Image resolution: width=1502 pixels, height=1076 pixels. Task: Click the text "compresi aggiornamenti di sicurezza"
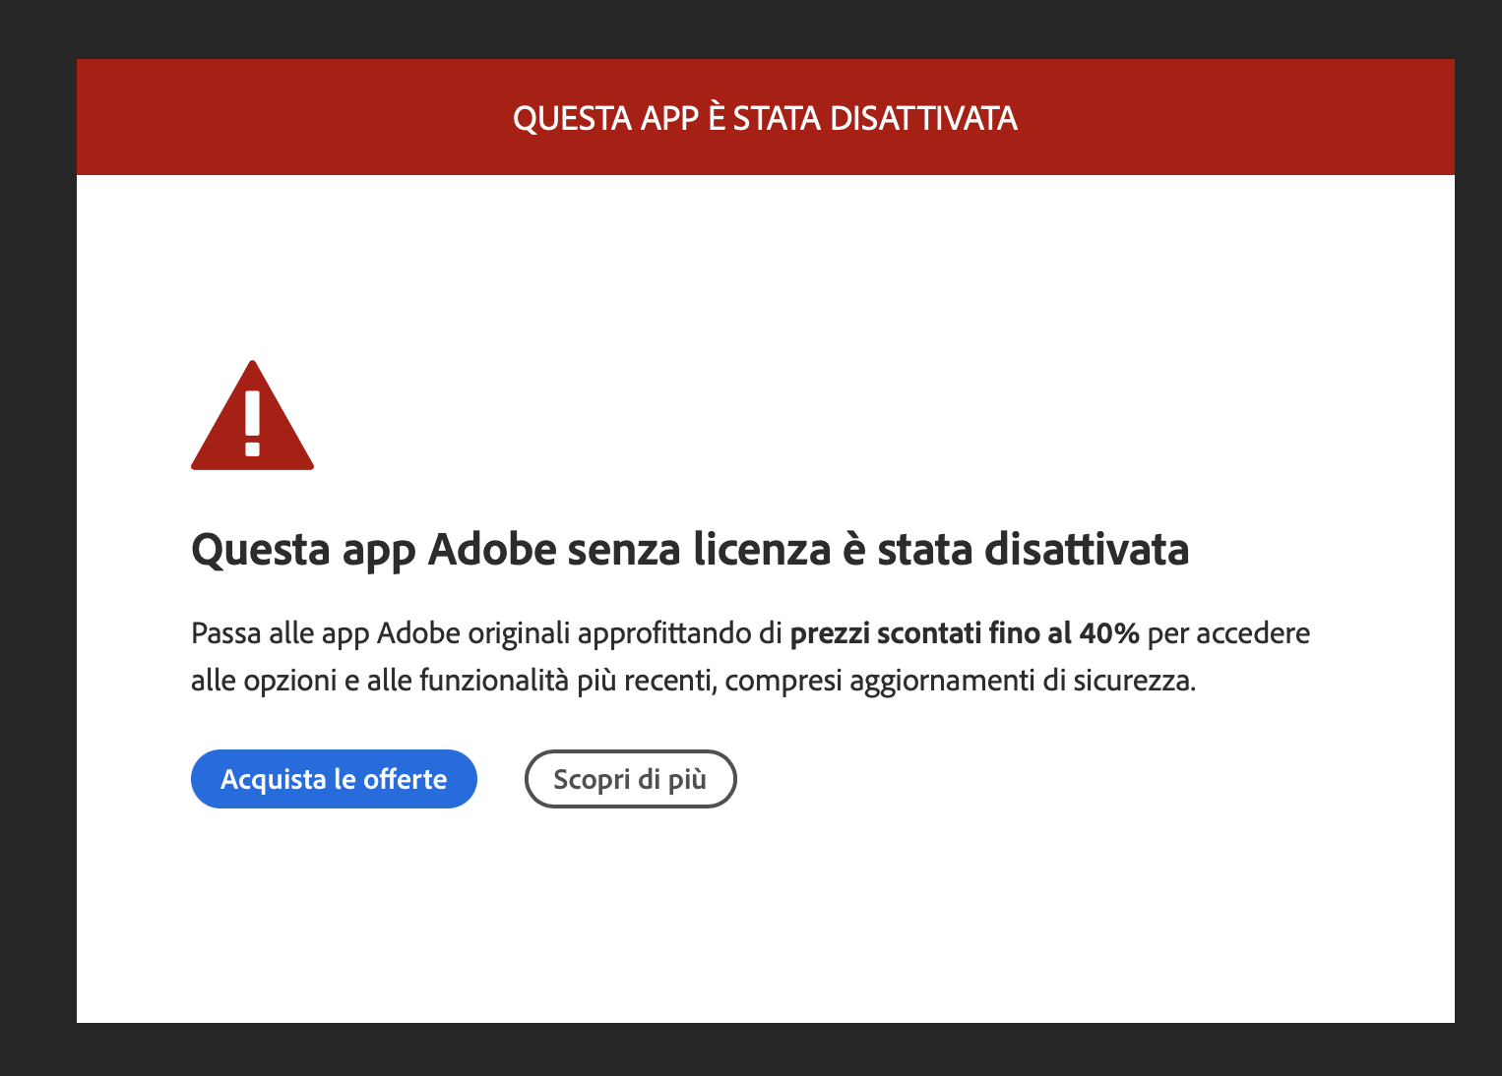958,681
